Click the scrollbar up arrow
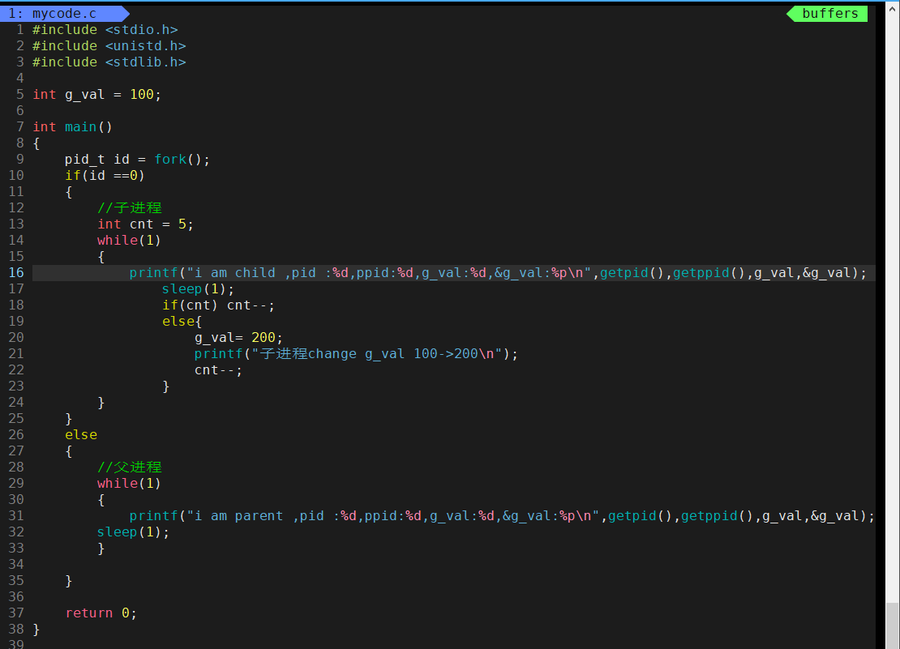 (x=893, y=8)
